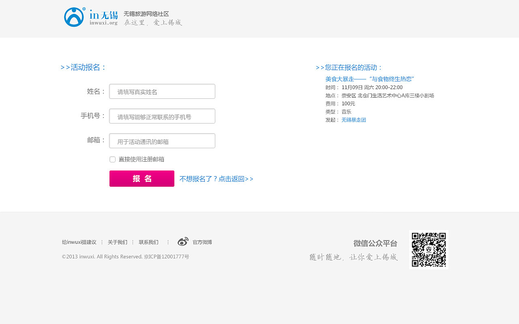Click the WeChat QR code image
Viewport: 519px width, 324px height.
[x=429, y=250]
